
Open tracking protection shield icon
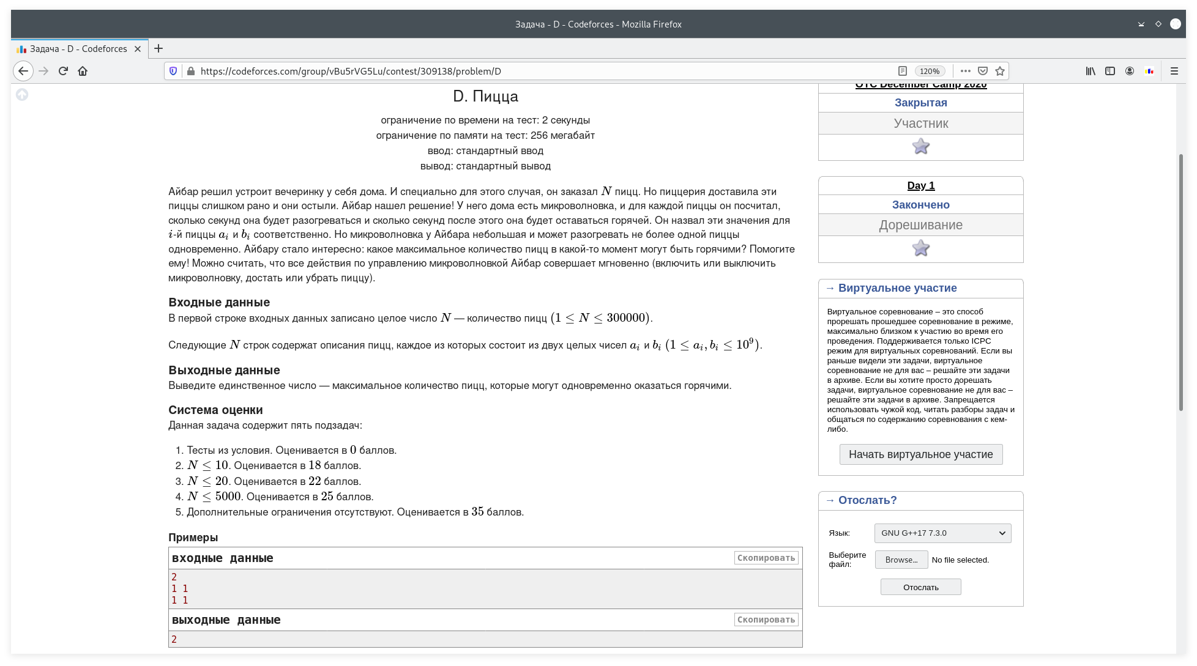point(173,71)
